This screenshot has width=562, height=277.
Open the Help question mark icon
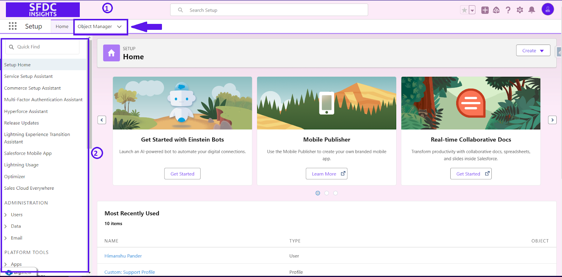pos(508,10)
